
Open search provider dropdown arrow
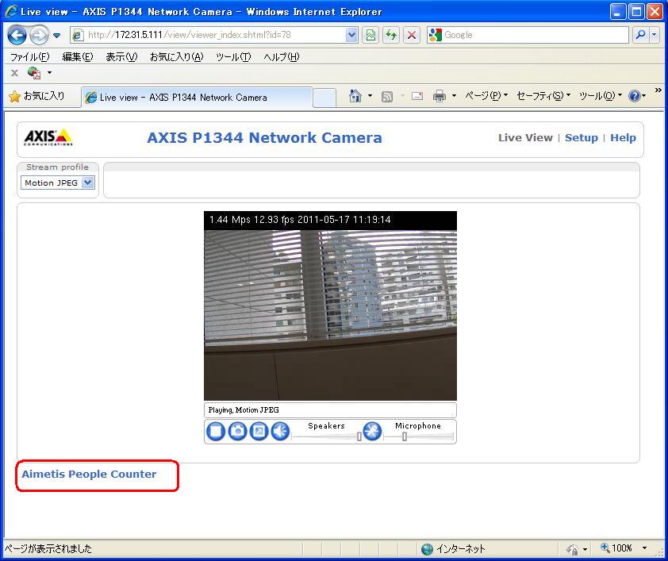(655, 35)
